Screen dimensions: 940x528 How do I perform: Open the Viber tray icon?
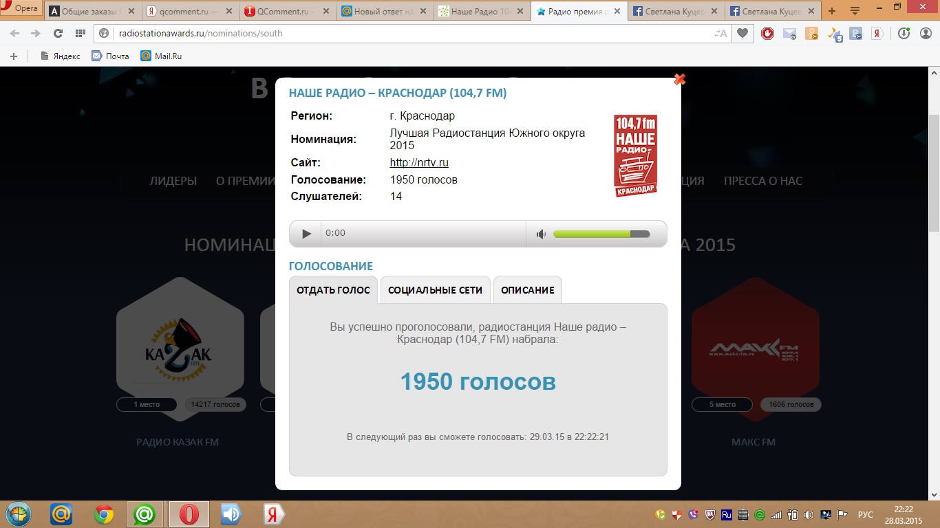[693, 515]
